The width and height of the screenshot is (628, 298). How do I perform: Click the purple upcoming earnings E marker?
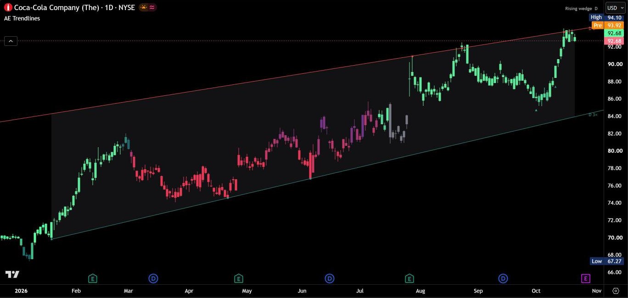(x=585, y=278)
